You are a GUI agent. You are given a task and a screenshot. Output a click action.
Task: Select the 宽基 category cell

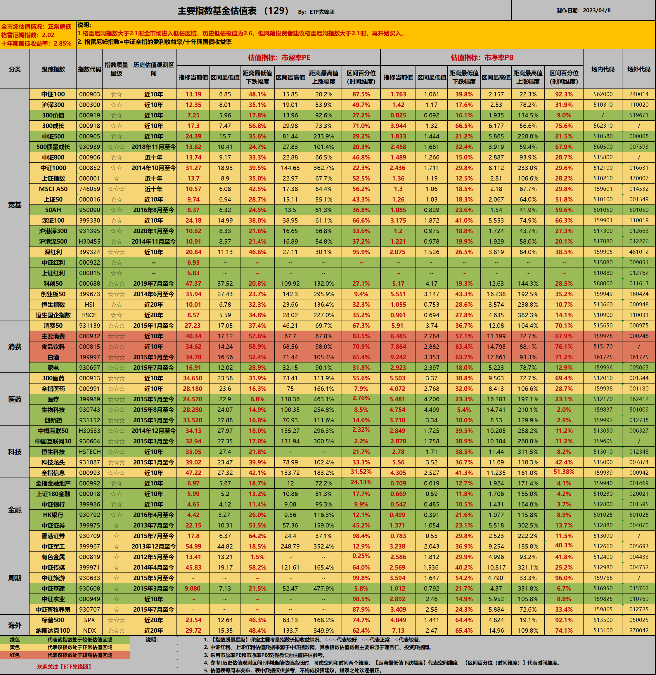[15, 205]
